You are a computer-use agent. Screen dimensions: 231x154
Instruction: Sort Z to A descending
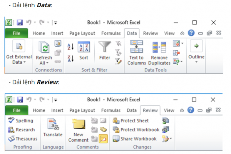click(x=70, y=58)
